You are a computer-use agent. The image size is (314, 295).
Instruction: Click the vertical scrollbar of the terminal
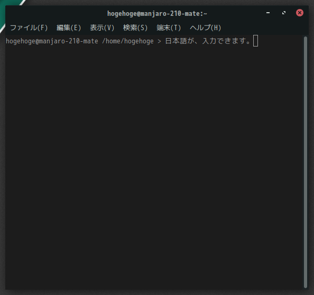(306, 162)
